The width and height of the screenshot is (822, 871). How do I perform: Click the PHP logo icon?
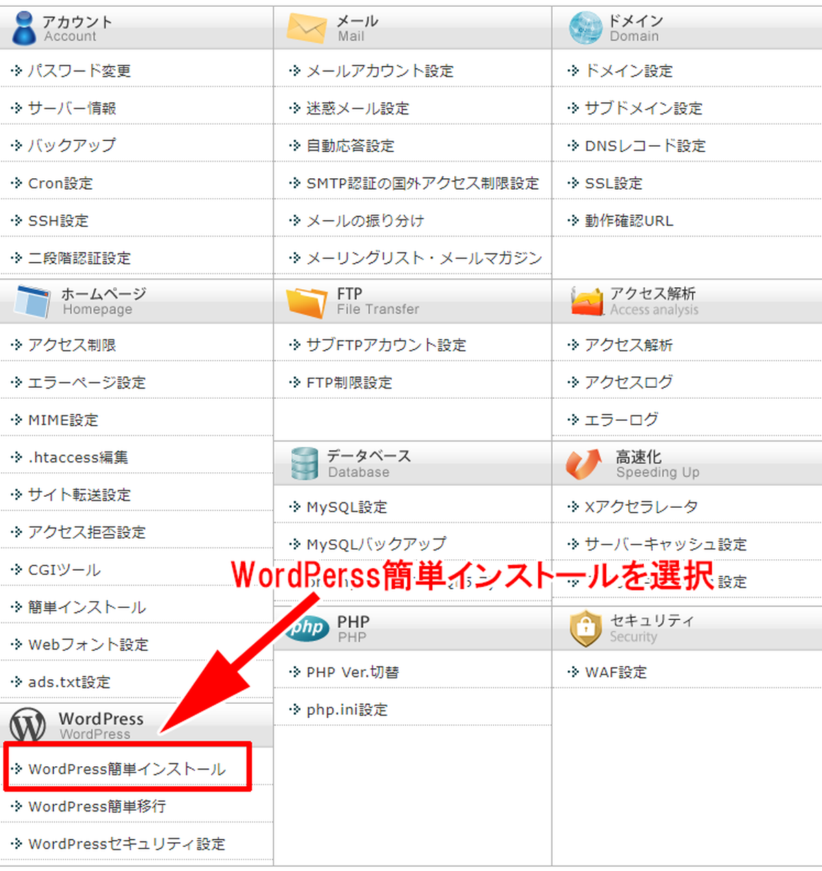(306, 627)
